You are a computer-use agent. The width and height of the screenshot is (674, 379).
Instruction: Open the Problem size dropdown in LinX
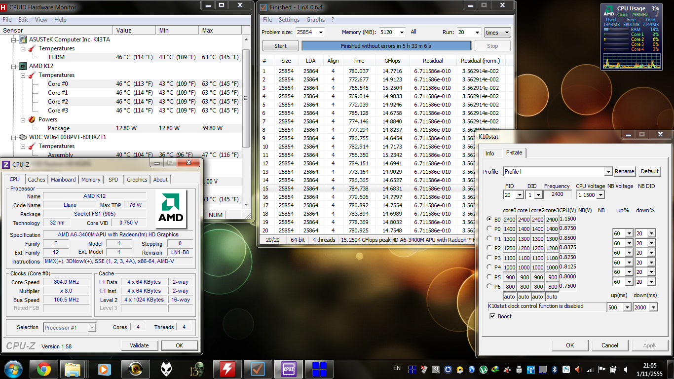pyautogui.click(x=321, y=33)
